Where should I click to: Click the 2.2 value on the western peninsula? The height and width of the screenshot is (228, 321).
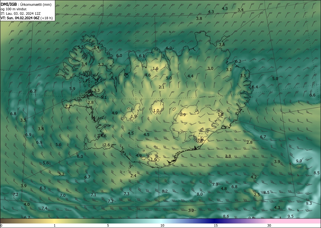pyautogui.click(x=68, y=106)
